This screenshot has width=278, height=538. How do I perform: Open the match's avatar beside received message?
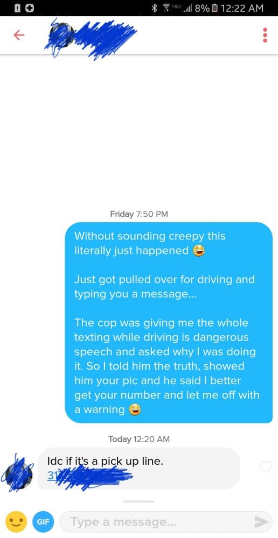click(18, 473)
